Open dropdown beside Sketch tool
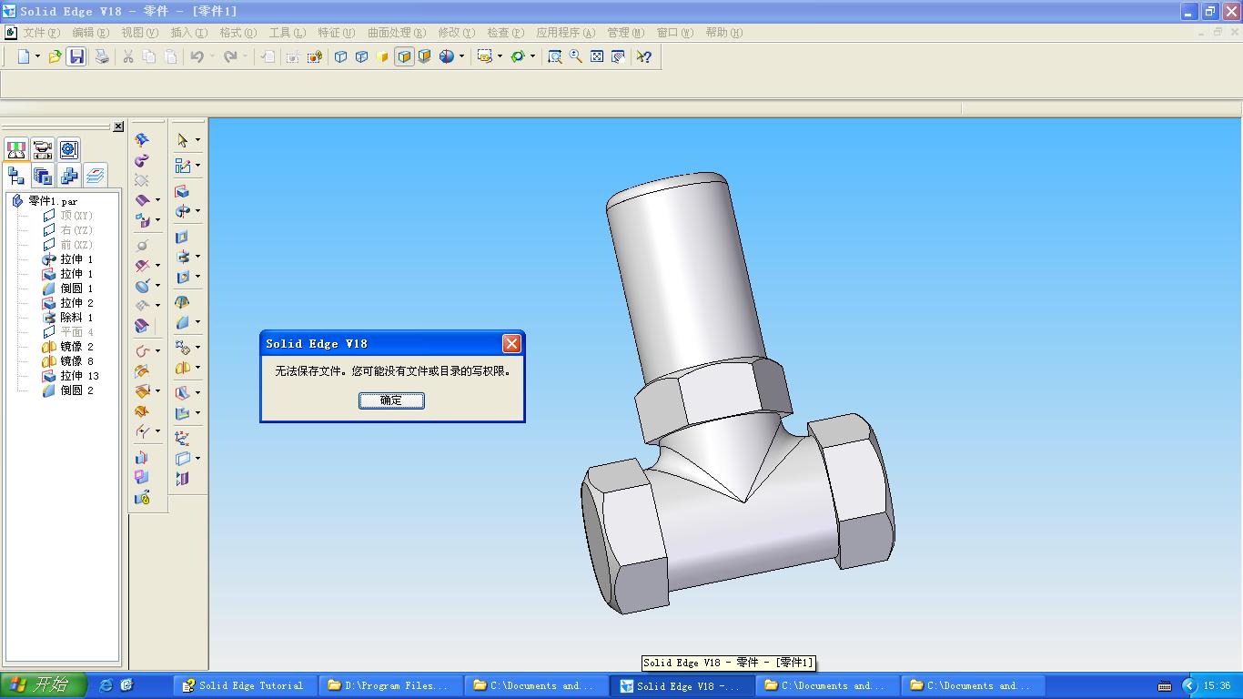Image resolution: width=1243 pixels, height=699 pixels. pyautogui.click(x=197, y=166)
